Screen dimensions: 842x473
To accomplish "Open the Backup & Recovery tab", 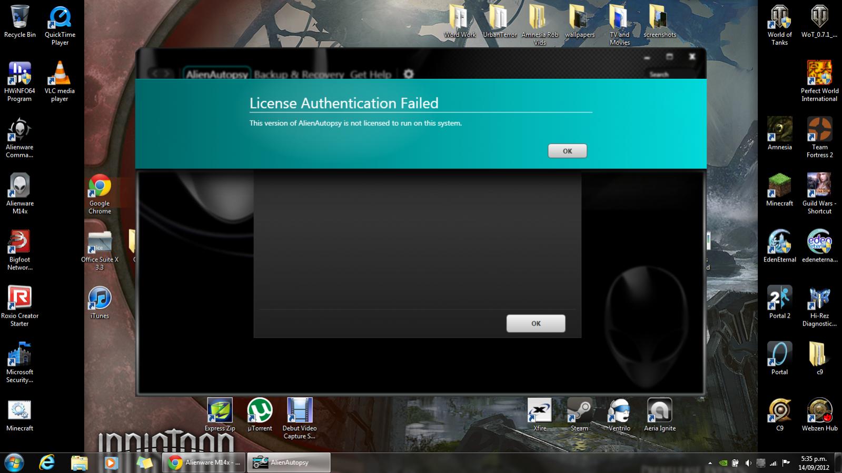I will pos(299,75).
